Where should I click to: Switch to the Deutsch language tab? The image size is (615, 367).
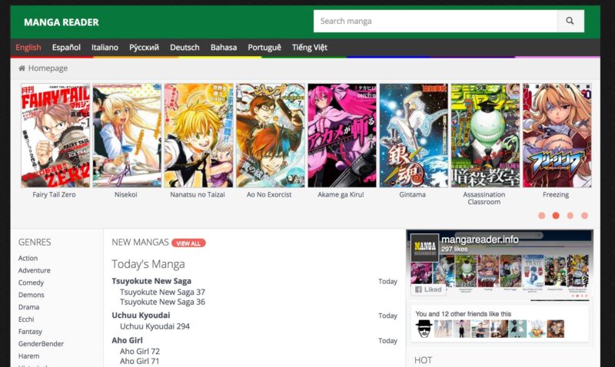coord(184,48)
